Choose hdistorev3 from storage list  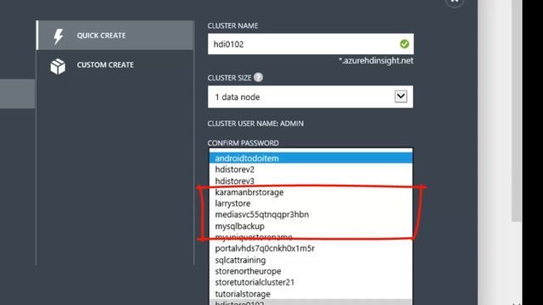[x=311, y=180]
